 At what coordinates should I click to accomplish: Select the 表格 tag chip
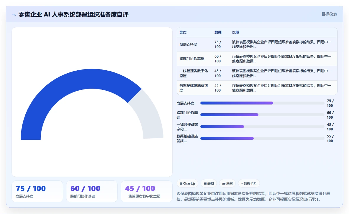209,183
